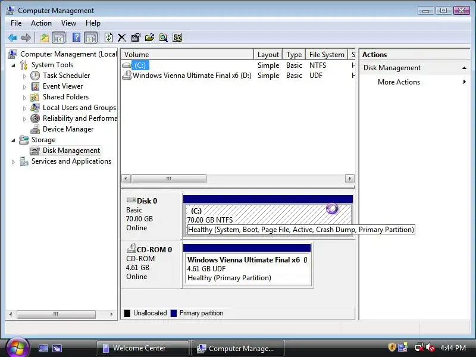
Task: Click the Show Desktop quick launch icon
Action: point(43,349)
